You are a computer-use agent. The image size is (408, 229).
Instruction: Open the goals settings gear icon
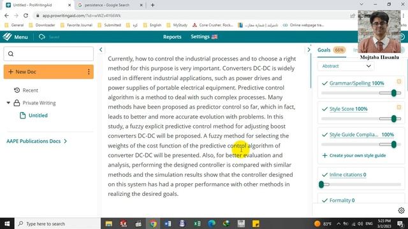coord(401,211)
